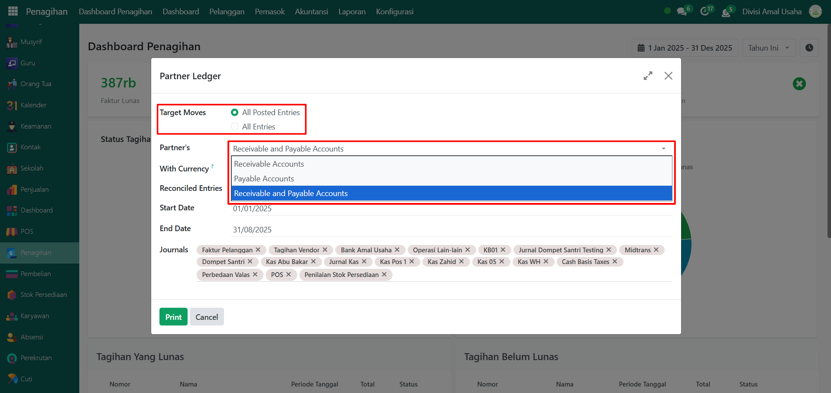Open Stok Persediaan in the sidebar

click(x=43, y=295)
